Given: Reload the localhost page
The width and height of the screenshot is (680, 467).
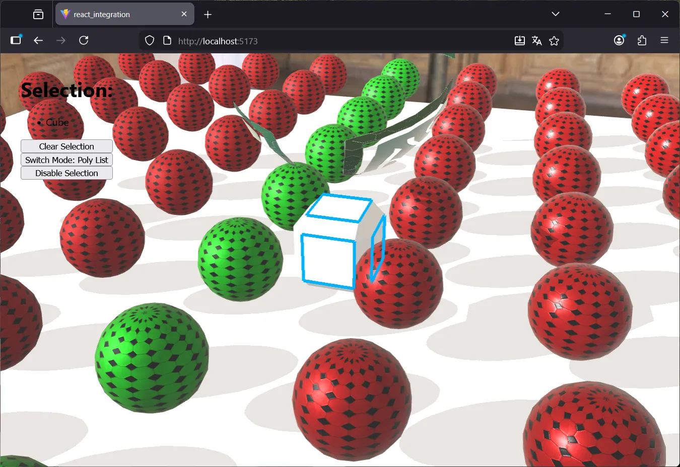Looking at the screenshot, I should click(84, 40).
